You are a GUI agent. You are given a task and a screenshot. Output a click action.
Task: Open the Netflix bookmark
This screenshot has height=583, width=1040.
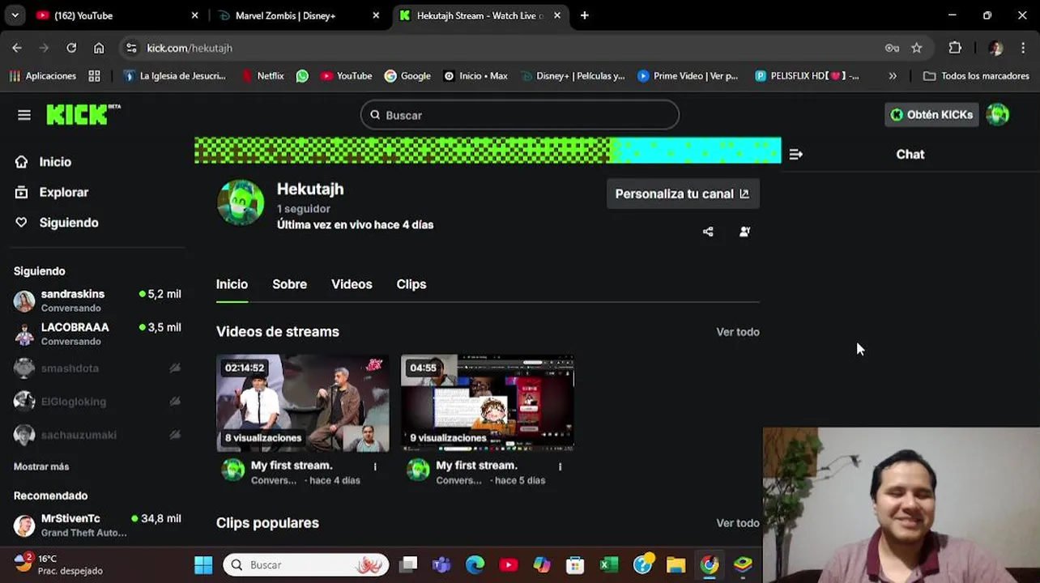click(x=262, y=76)
